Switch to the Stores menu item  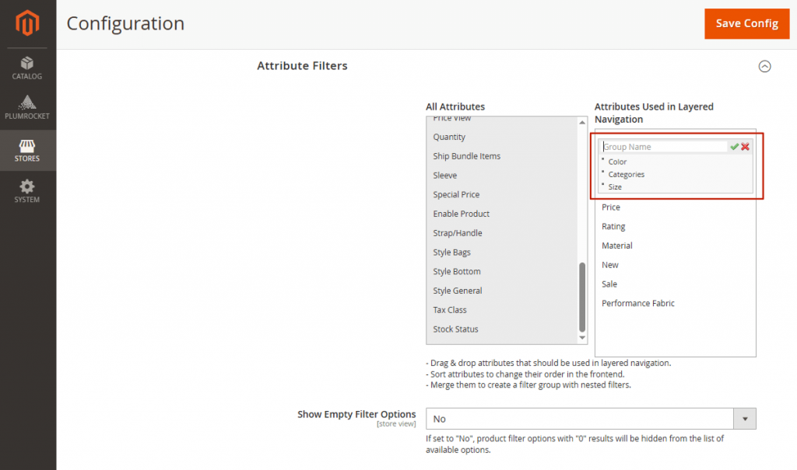(x=26, y=150)
